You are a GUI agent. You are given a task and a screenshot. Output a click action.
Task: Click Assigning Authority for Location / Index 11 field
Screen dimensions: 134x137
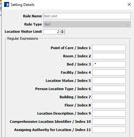click(x=109, y=130)
